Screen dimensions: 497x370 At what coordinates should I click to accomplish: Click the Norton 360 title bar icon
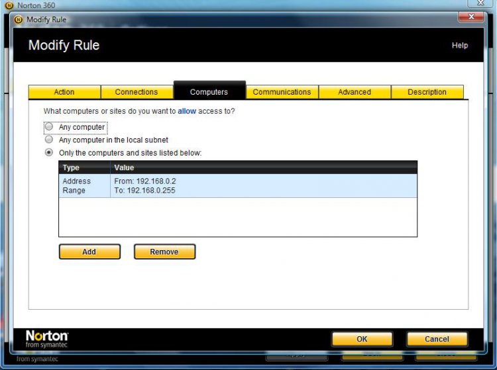pyautogui.click(x=9, y=5)
